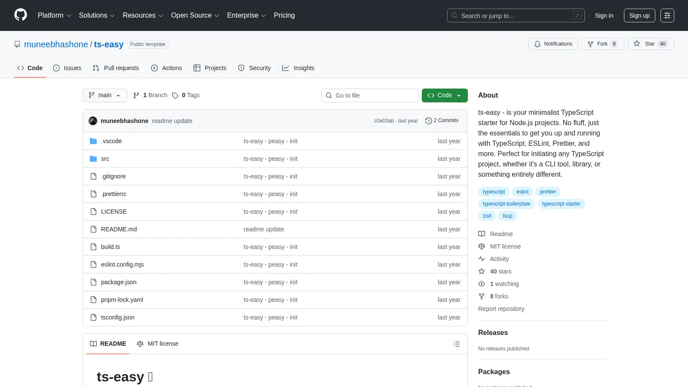Image resolution: width=688 pixels, height=387 pixels.
Task: Open the .prettierrc file
Action: (114, 194)
